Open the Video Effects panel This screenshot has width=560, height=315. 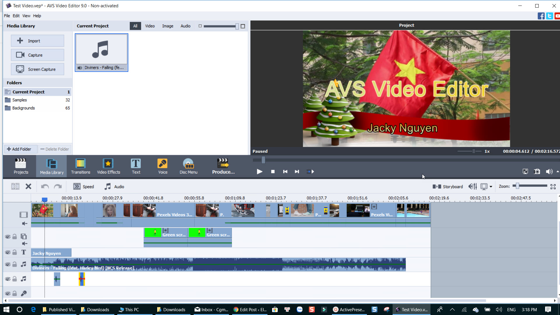click(108, 166)
